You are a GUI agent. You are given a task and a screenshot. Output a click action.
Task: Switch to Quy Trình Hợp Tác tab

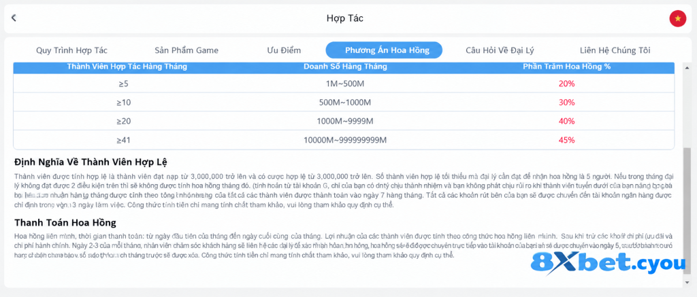point(71,50)
